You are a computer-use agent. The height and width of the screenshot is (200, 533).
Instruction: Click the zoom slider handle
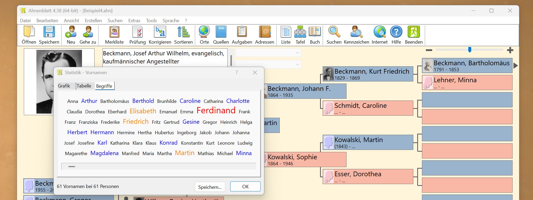tap(470, 50)
